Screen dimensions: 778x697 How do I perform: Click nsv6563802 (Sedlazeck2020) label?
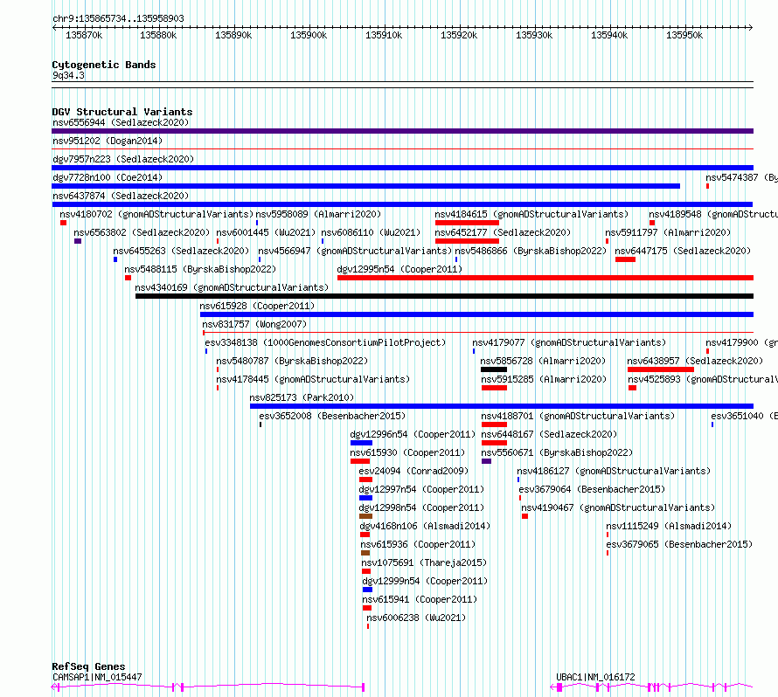[x=142, y=232]
